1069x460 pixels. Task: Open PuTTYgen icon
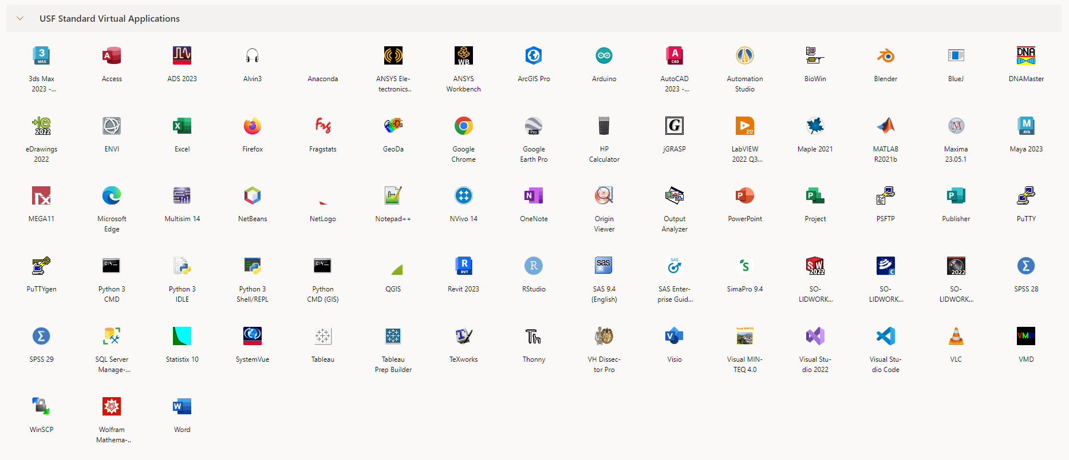click(x=41, y=266)
